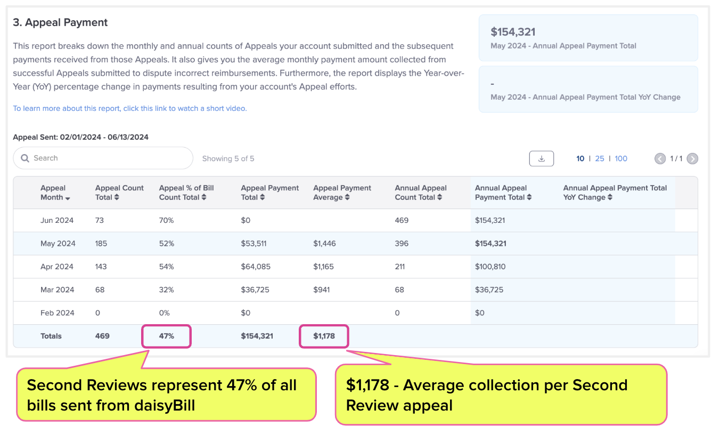Image resolution: width=720 pixels, height=434 pixels.
Task: Show 100 rows per page
Action: 621,158
